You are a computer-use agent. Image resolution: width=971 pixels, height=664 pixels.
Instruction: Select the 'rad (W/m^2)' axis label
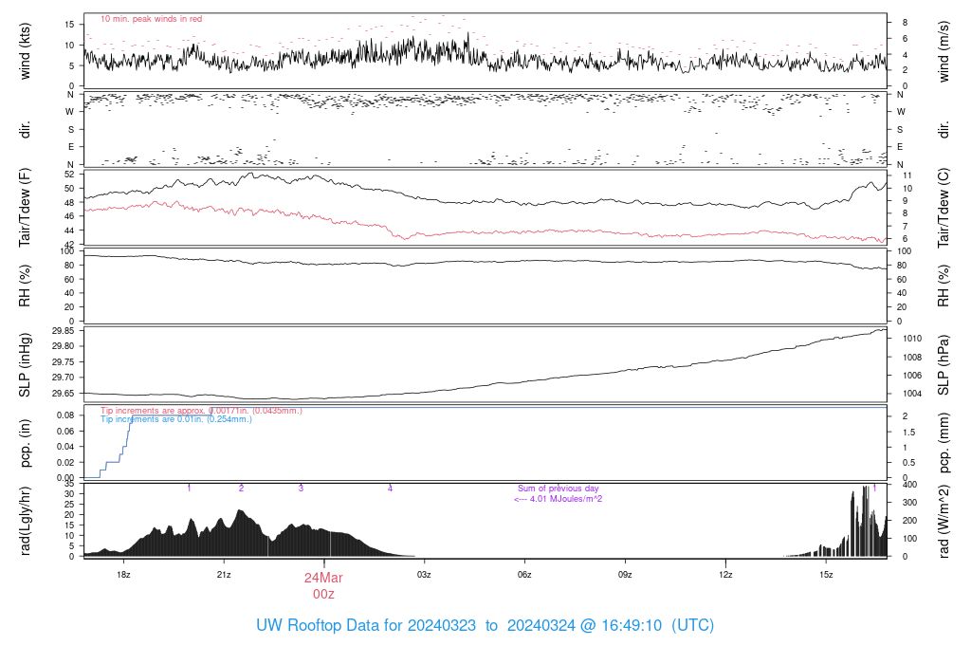tap(944, 521)
